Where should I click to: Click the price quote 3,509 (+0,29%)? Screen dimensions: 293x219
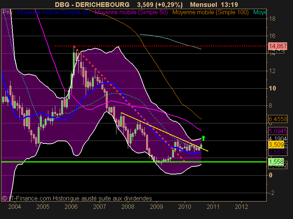(160, 5)
